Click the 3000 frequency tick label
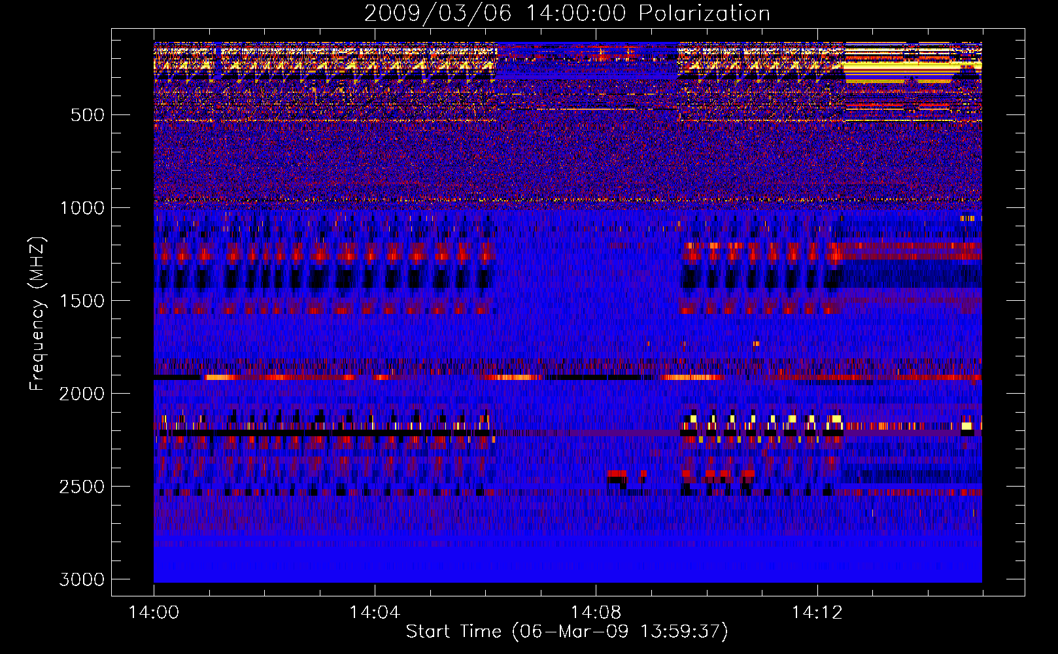The image size is (1058, 654). (82, 579)
